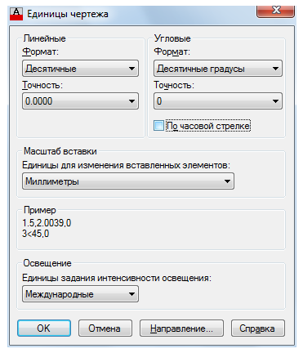Click the Точность label under Угловые

click(174, 85)
